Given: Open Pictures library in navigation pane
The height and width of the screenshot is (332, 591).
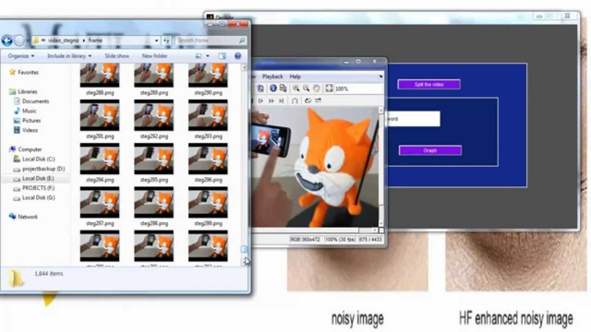Looking at the screenshot, I should pyautogui.click(x=31, y=121).
